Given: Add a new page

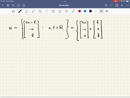Looking at the screenshot, I should (x=117, y=5).
